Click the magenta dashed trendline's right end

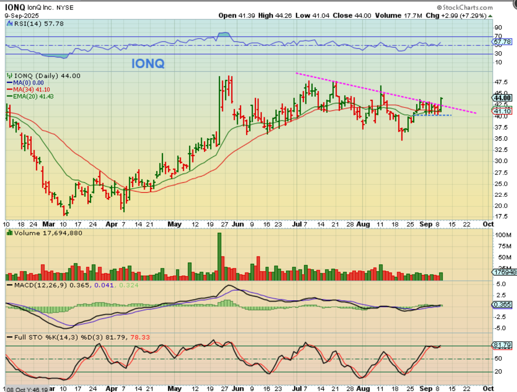[475, 113]
